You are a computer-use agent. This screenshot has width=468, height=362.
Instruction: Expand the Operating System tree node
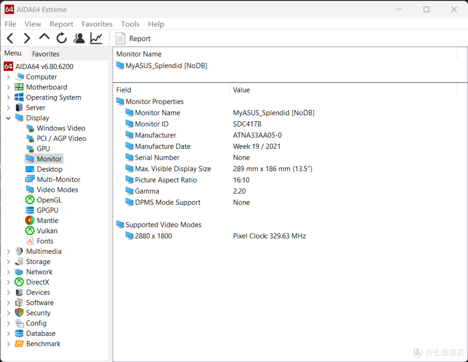pyautogui.click(x=8, y=97)
